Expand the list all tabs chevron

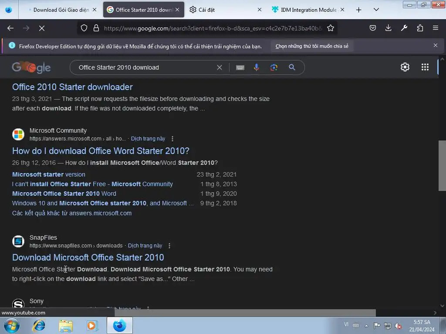376,10
